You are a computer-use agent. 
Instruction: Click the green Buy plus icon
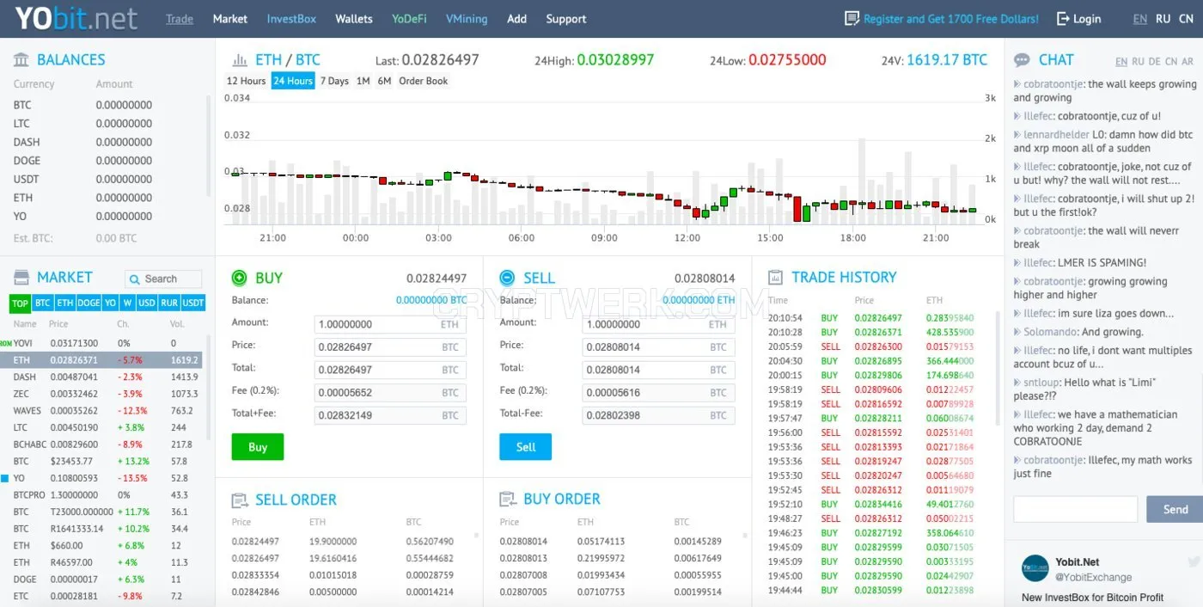(x=240, y=278)
